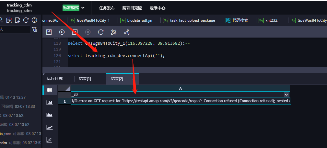
Task: Select the 结果[2] tab
Action: click(117, 79)
